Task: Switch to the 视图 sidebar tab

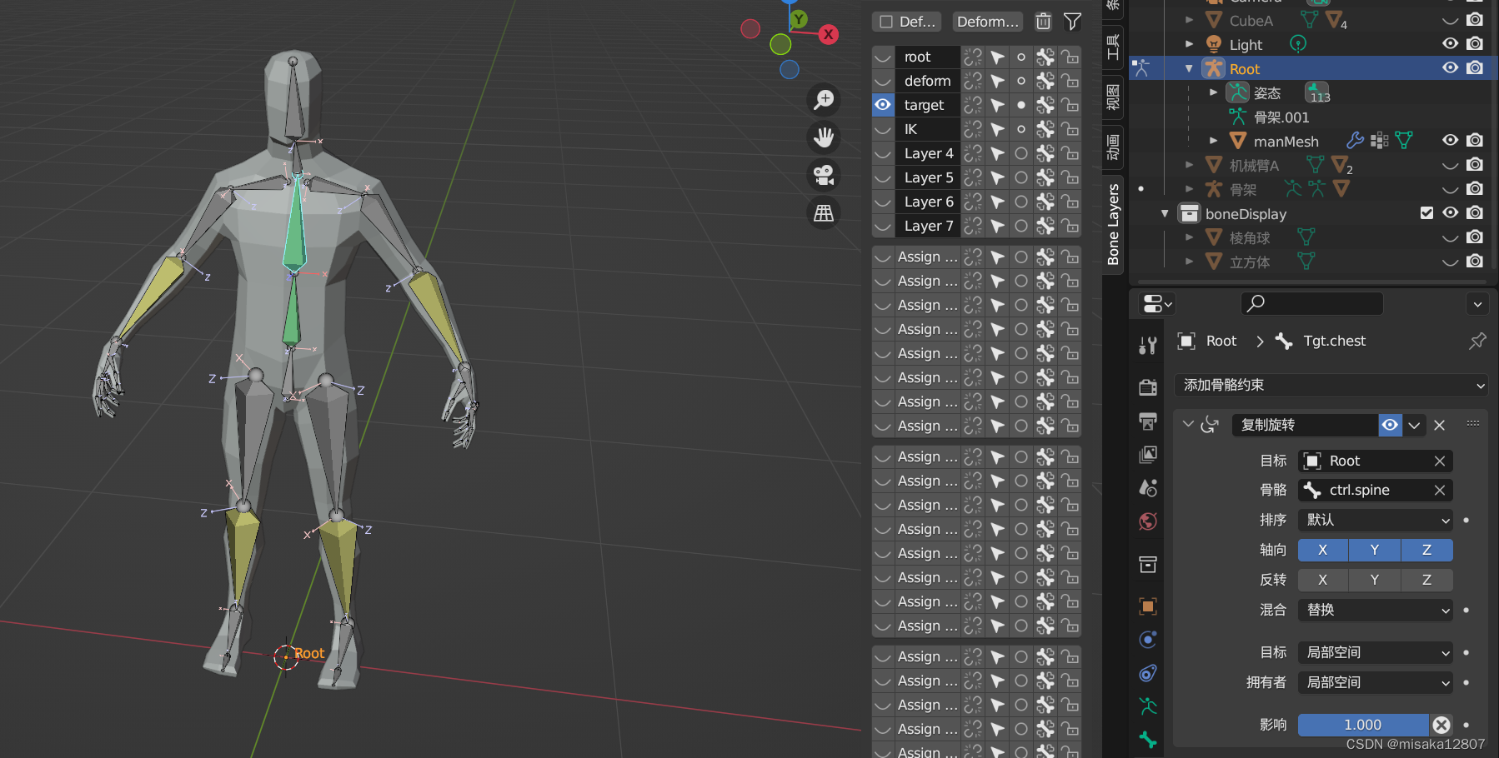Action: [x=1113, y=97]
